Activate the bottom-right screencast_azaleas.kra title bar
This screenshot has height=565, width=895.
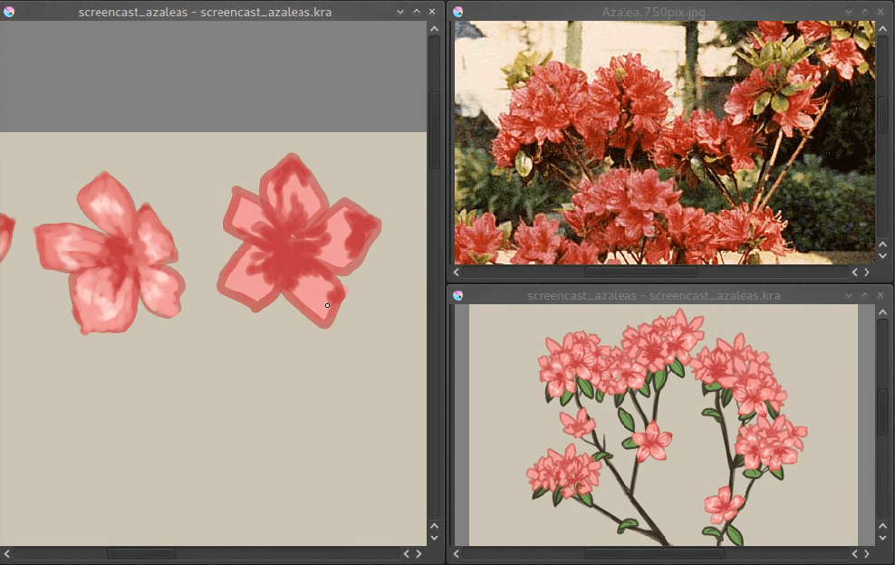click(x=652, y=295)
